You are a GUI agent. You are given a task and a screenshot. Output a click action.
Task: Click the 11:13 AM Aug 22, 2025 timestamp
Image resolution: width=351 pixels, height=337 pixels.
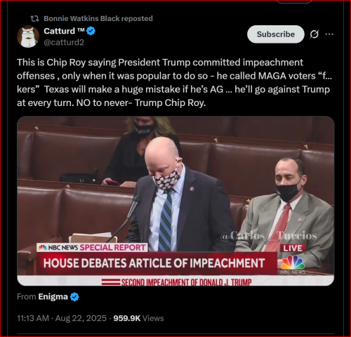[62, 318]
